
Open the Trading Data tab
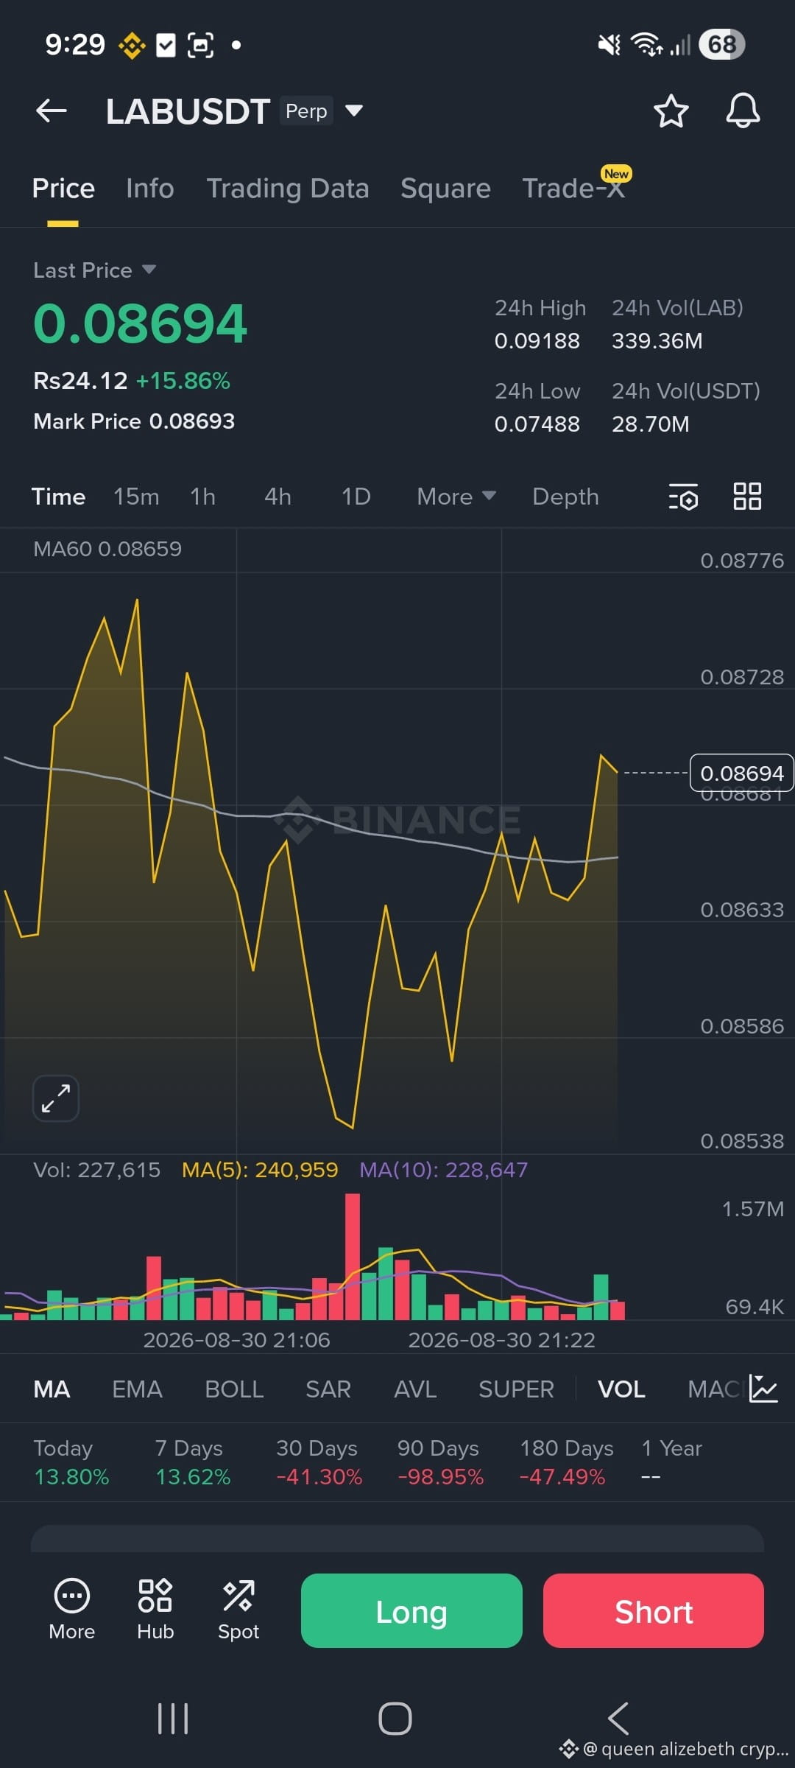[288, 189]
